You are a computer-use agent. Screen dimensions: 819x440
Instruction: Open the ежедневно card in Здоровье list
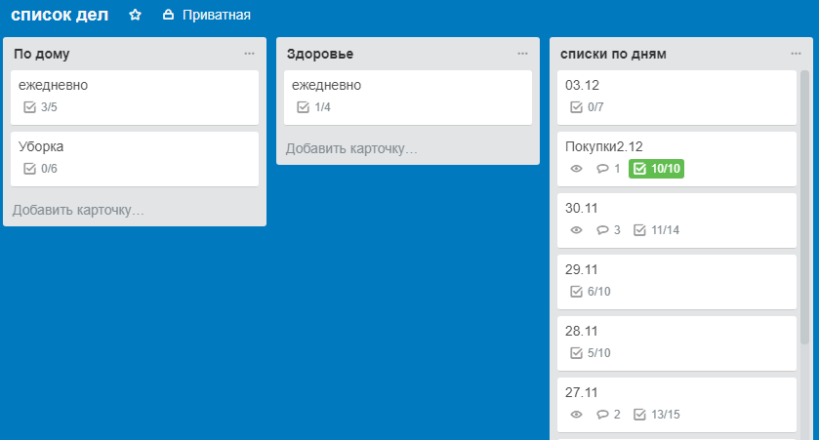[x=407, y=96]
